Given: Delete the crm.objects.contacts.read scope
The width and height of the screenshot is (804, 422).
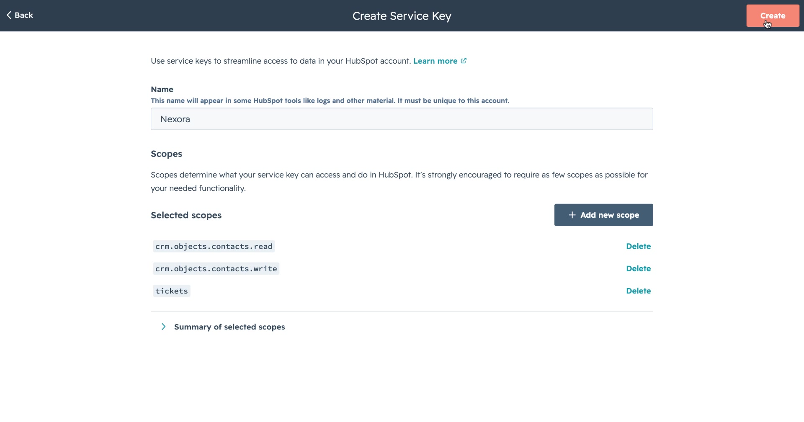Looking at the screenshot, I should click(x=638, y=246).
